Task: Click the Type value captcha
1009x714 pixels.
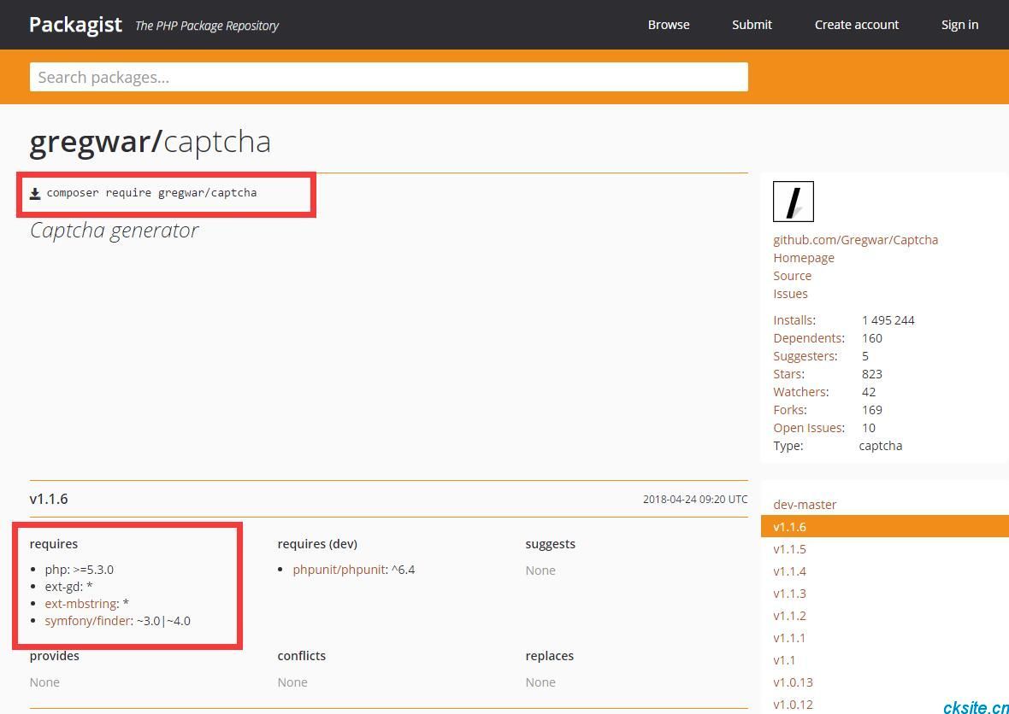Action: coord(880,445)
